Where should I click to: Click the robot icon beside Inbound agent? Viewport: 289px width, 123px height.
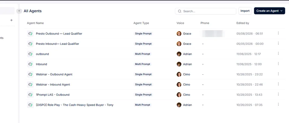coord(30,64)
